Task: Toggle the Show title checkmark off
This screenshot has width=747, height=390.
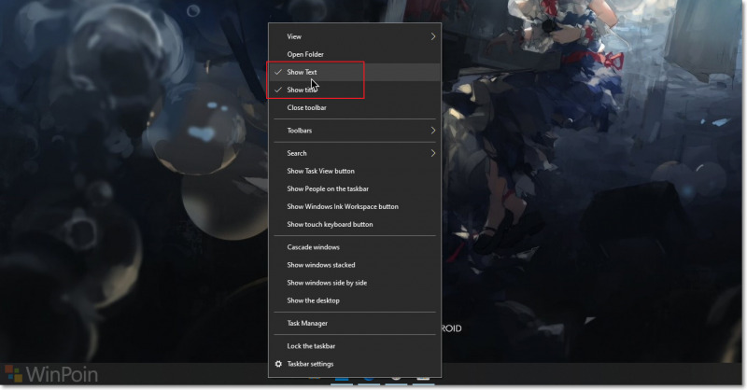Action: (x=355, y=90)
